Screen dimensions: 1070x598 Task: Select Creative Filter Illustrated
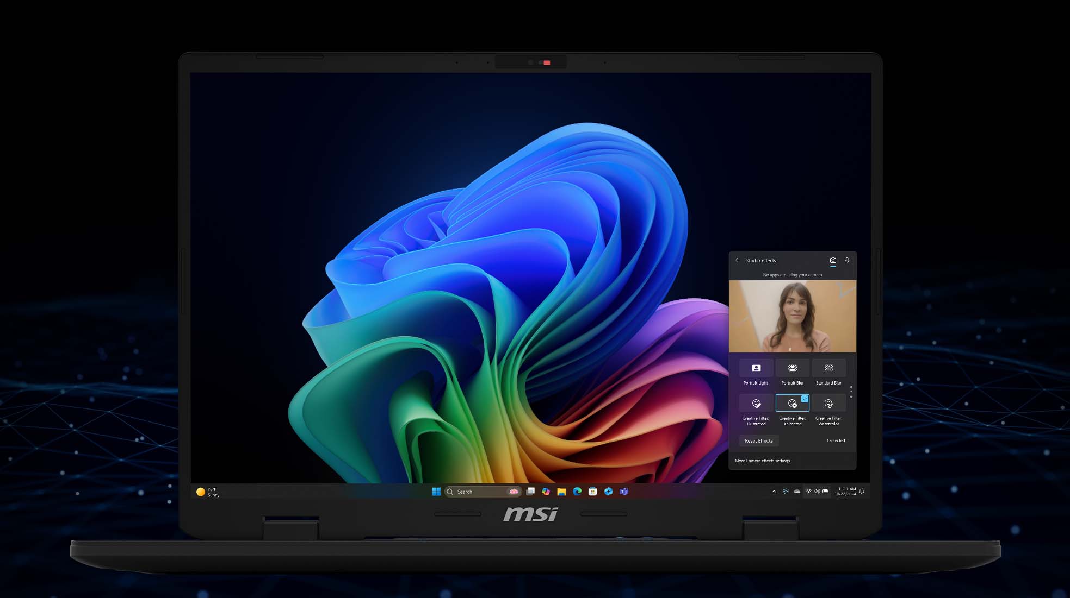[756, 404]
